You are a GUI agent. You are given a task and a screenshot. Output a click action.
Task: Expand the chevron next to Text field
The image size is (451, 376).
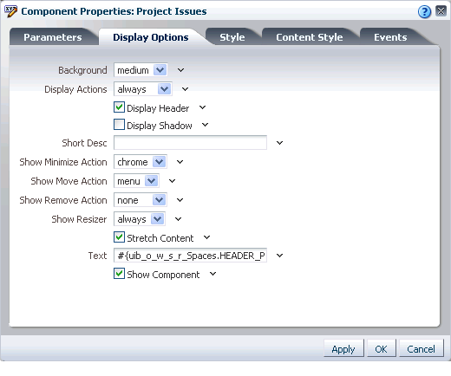click(x=279, y=256)
